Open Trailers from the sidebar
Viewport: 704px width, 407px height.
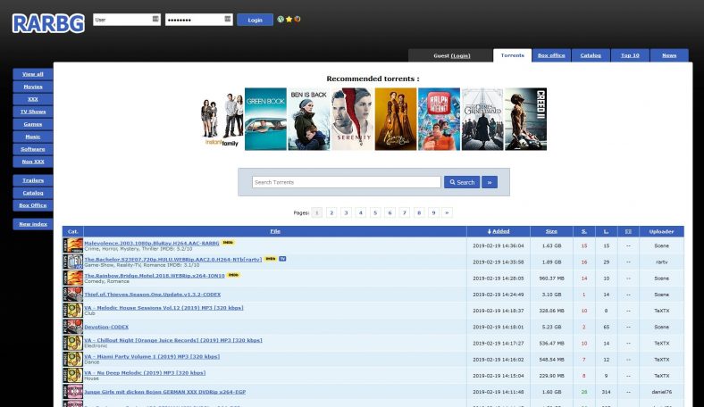tap(33, 180)
